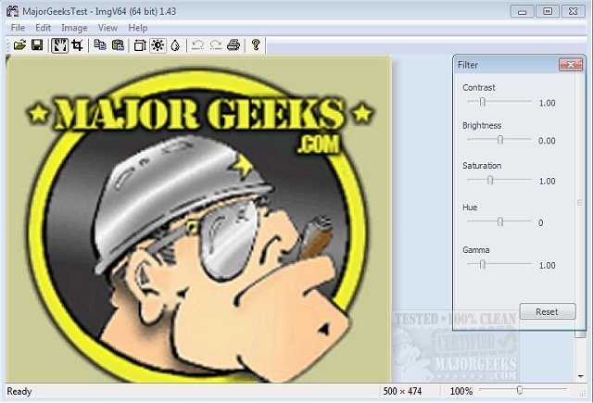Open the Edit menu
593x403 pixels.
(44, 28)
